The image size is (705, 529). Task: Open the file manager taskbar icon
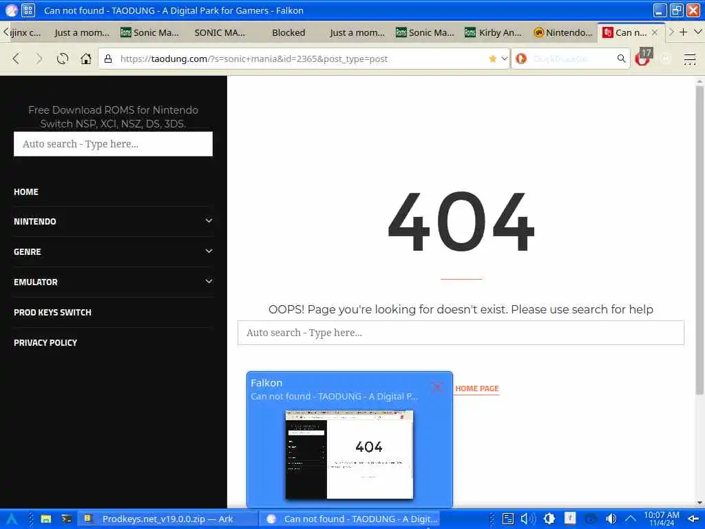tap(46, 519)
